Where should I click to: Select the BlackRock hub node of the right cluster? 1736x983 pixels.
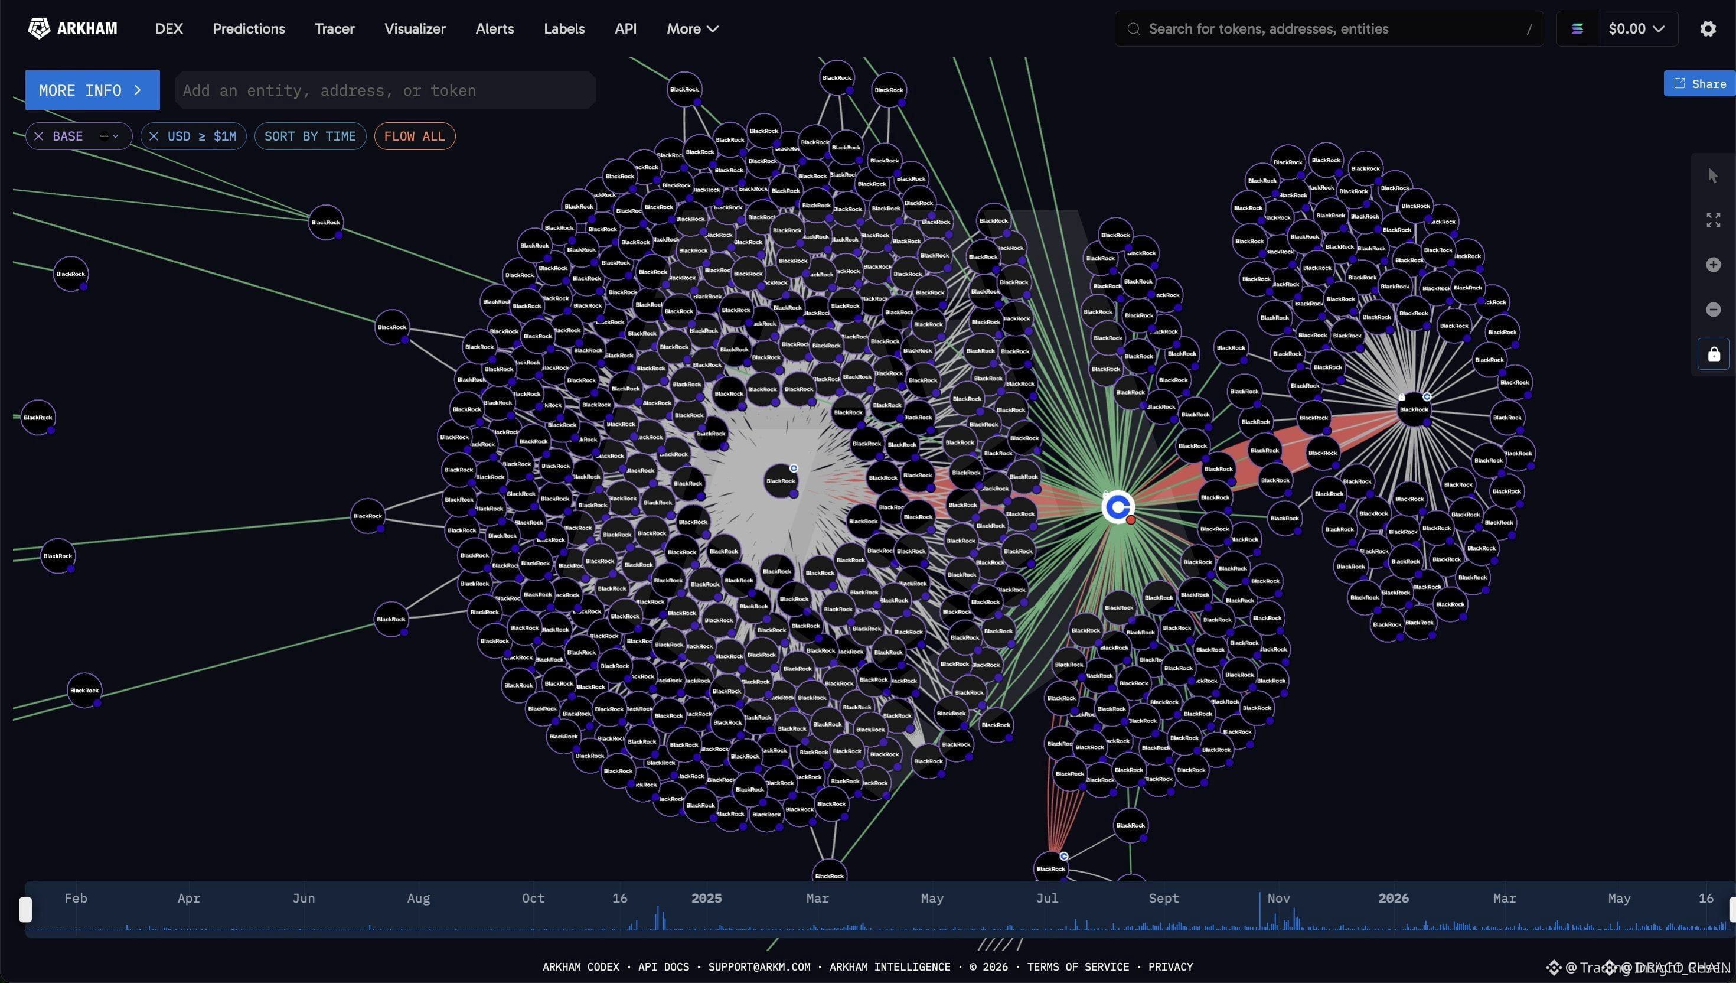[x=1414, y=409]
